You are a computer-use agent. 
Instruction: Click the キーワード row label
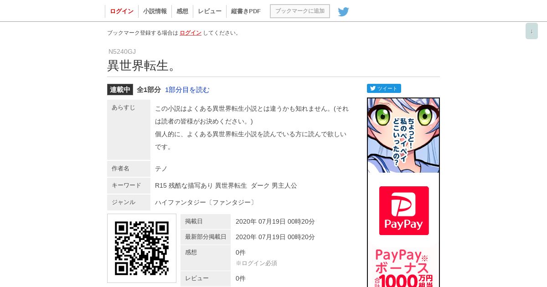pos(129,185)
